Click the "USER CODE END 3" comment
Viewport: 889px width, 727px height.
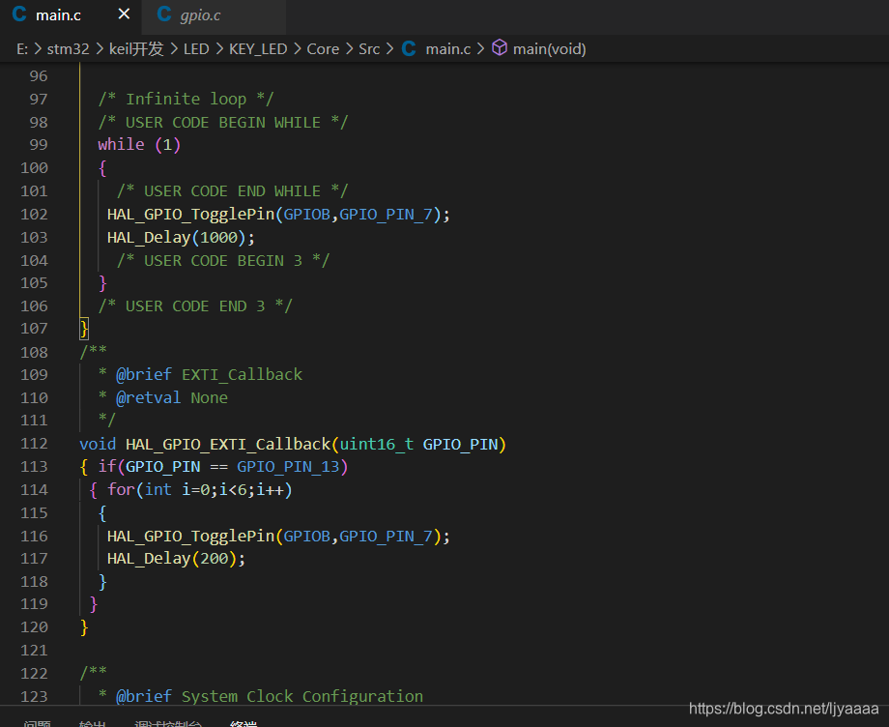[195, 306]
